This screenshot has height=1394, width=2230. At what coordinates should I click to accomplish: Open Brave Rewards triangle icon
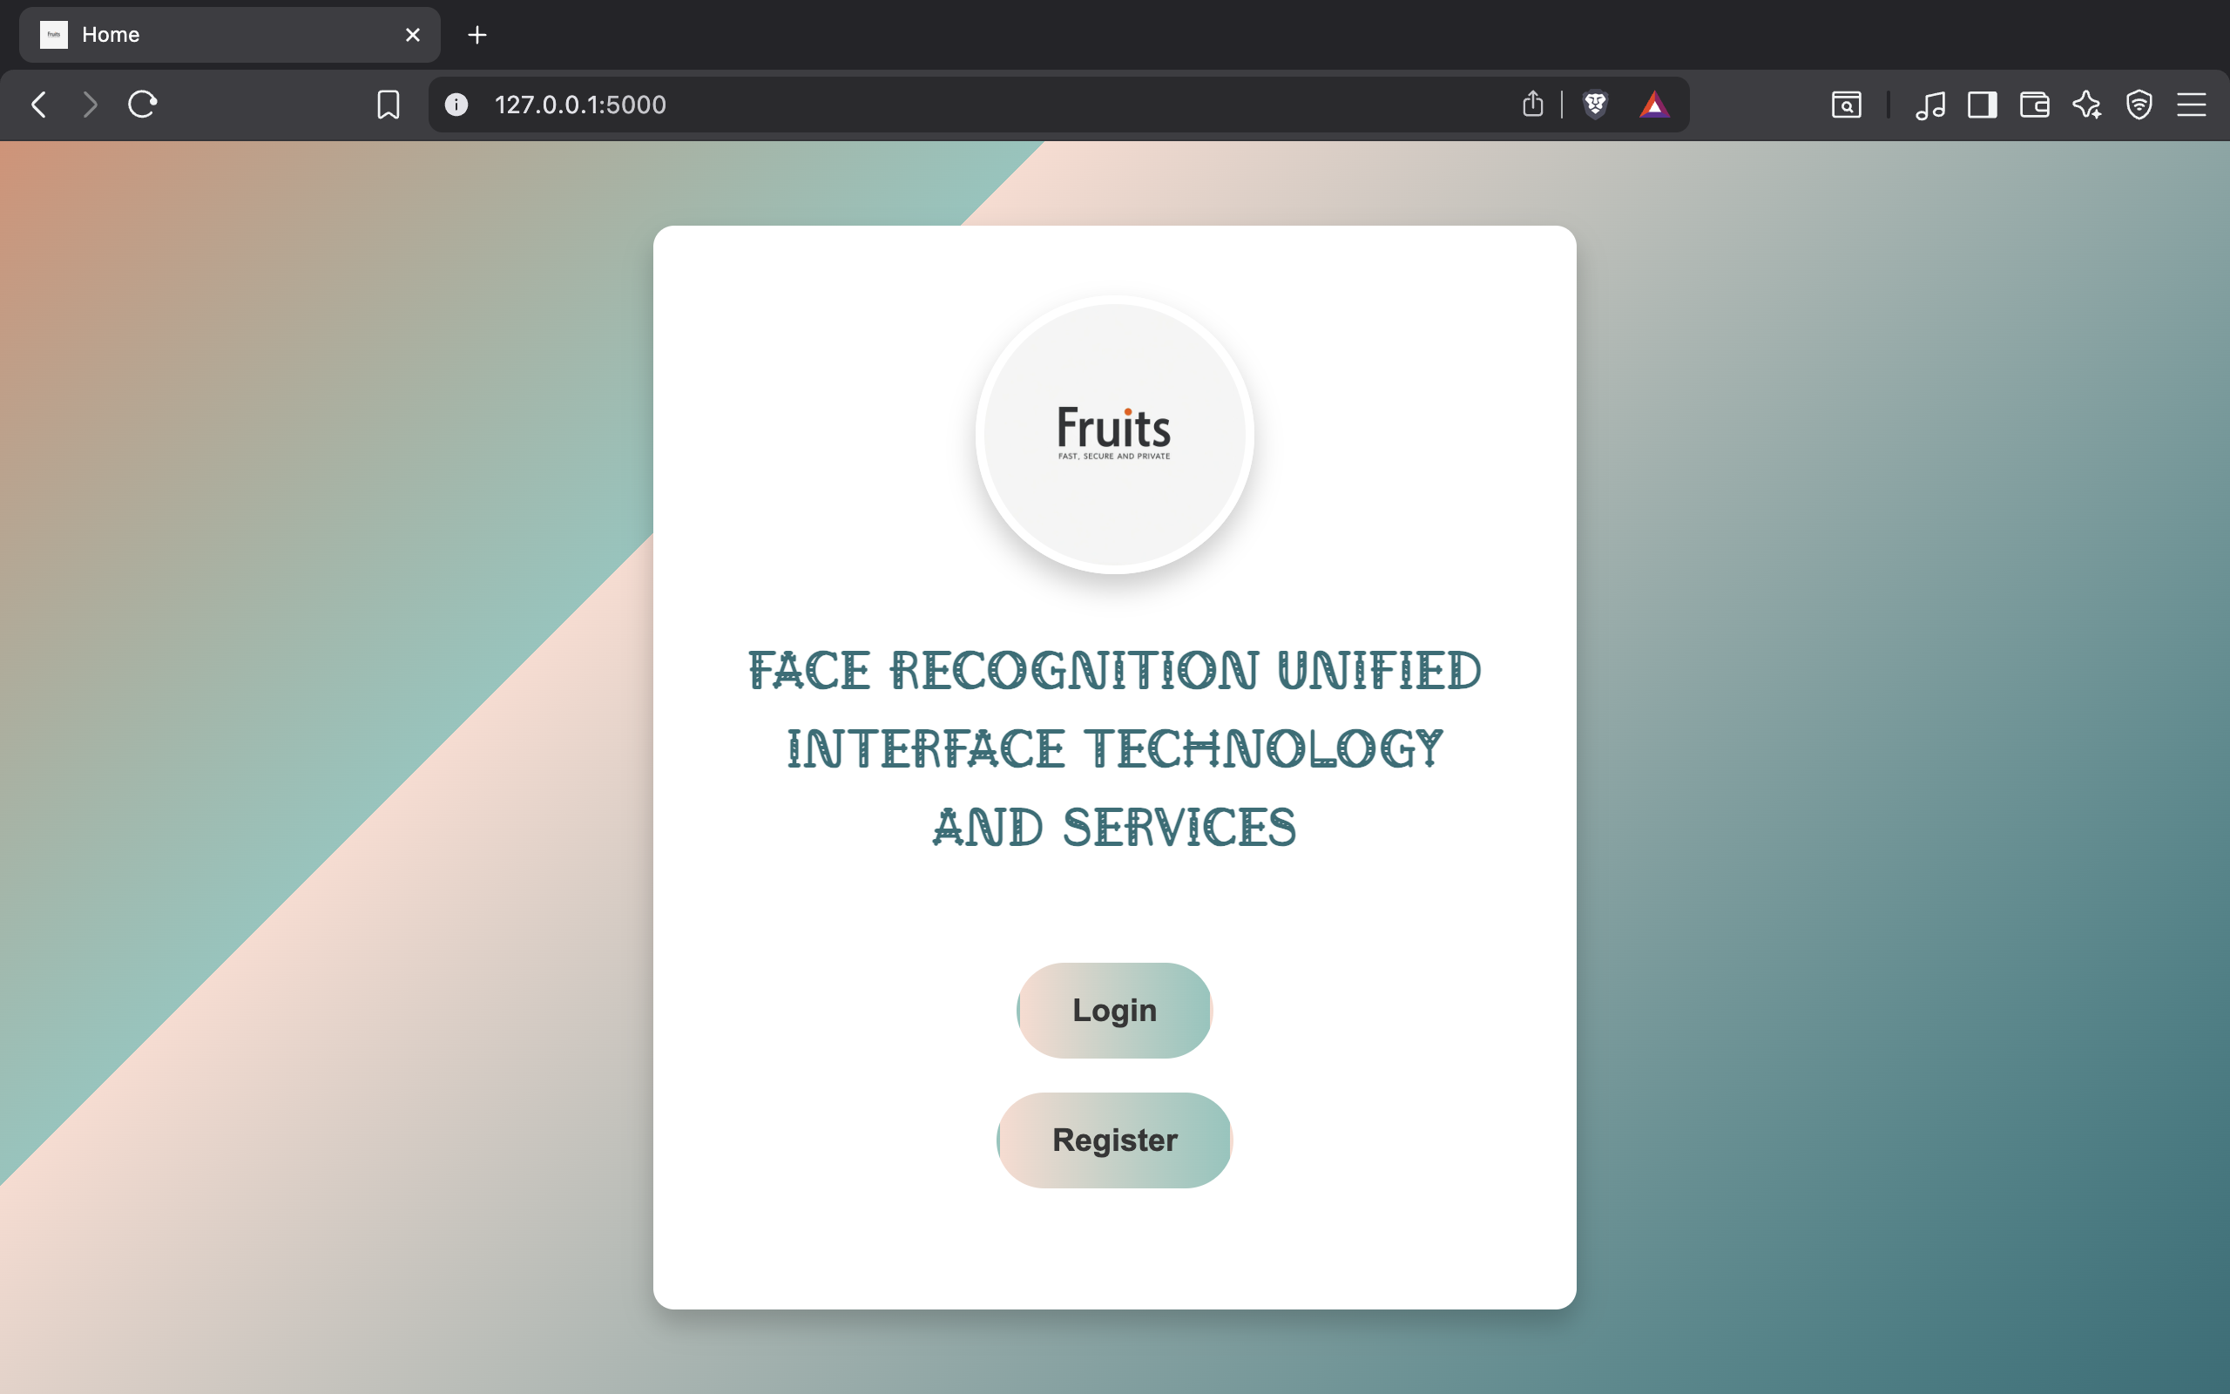coord(1653,105)
